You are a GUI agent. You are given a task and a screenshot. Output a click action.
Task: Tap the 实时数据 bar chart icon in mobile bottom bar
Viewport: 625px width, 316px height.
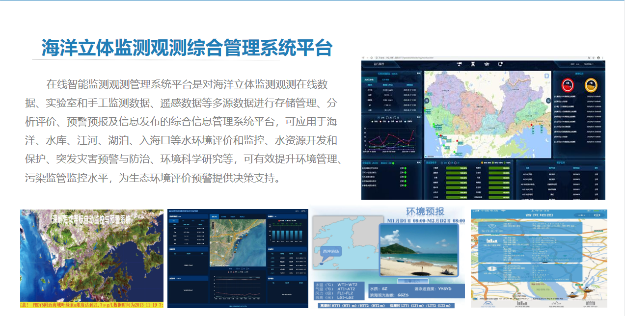[x=522, y=304]
